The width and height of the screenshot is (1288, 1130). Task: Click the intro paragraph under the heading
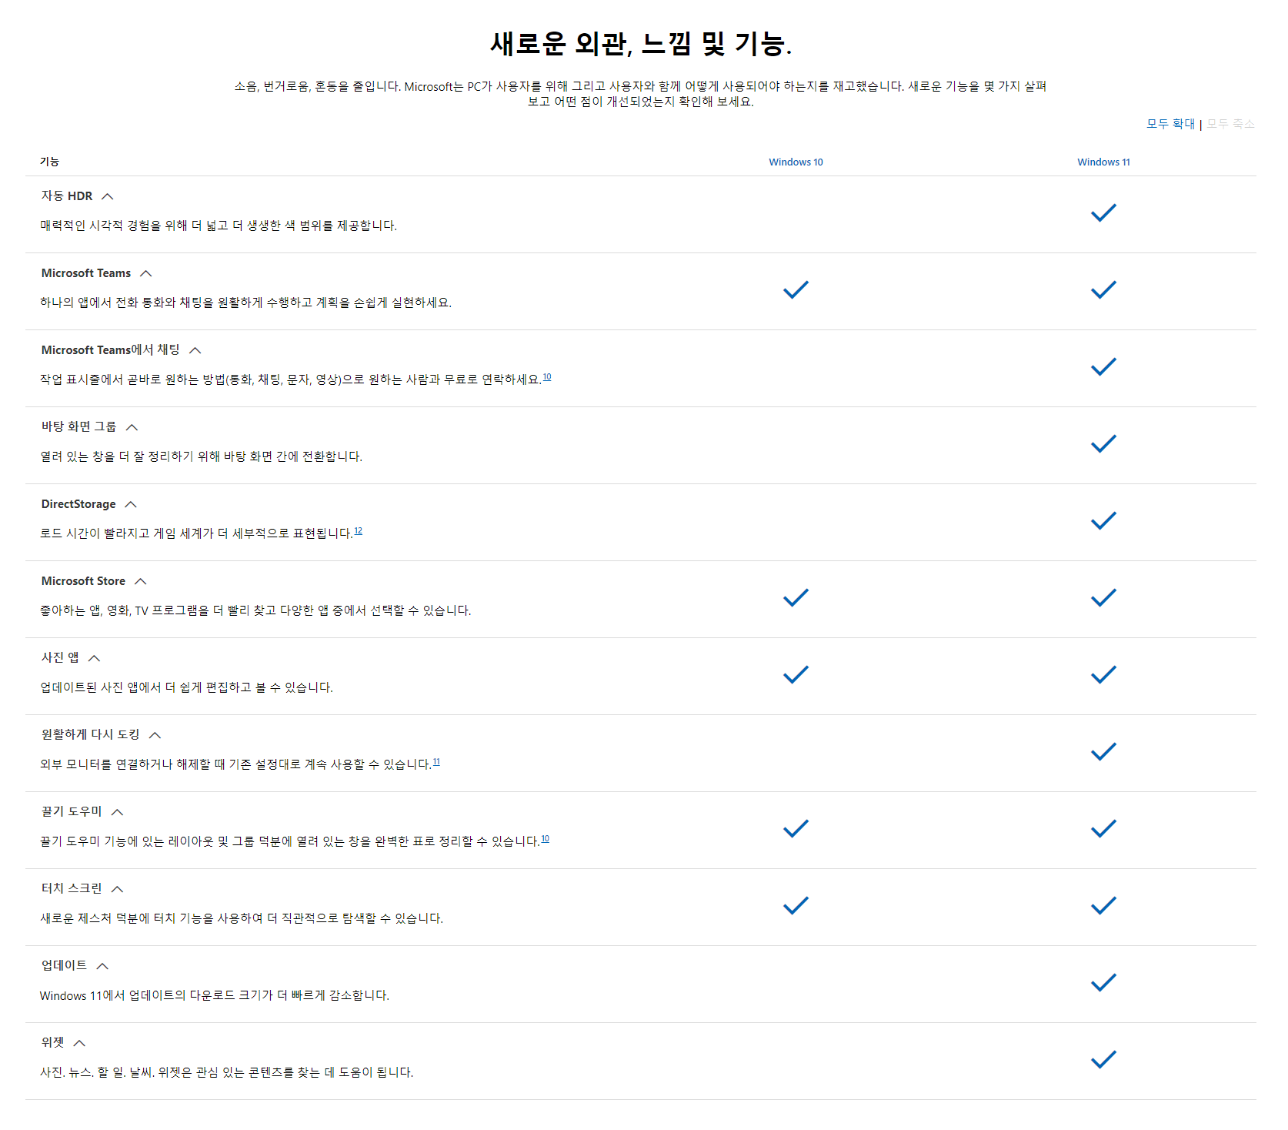click(641, 94)
